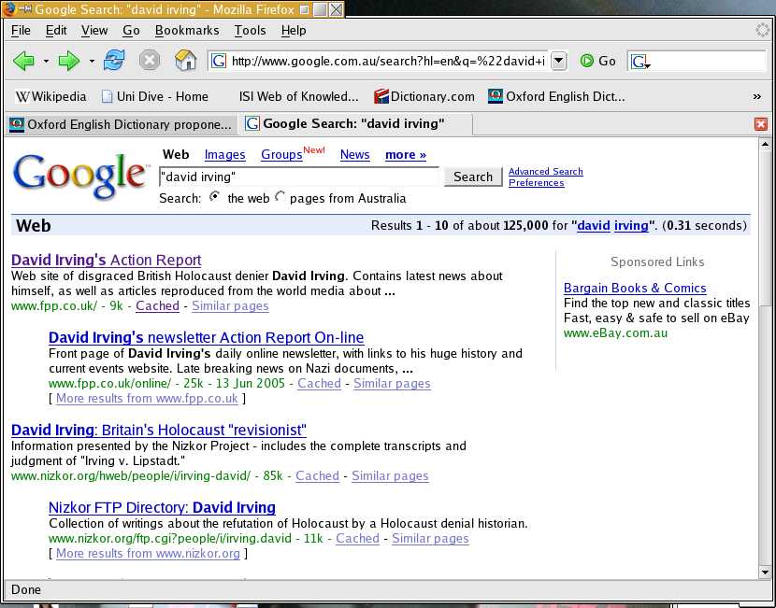
Task: Click in the Google search query field
Action: [298, 177]
